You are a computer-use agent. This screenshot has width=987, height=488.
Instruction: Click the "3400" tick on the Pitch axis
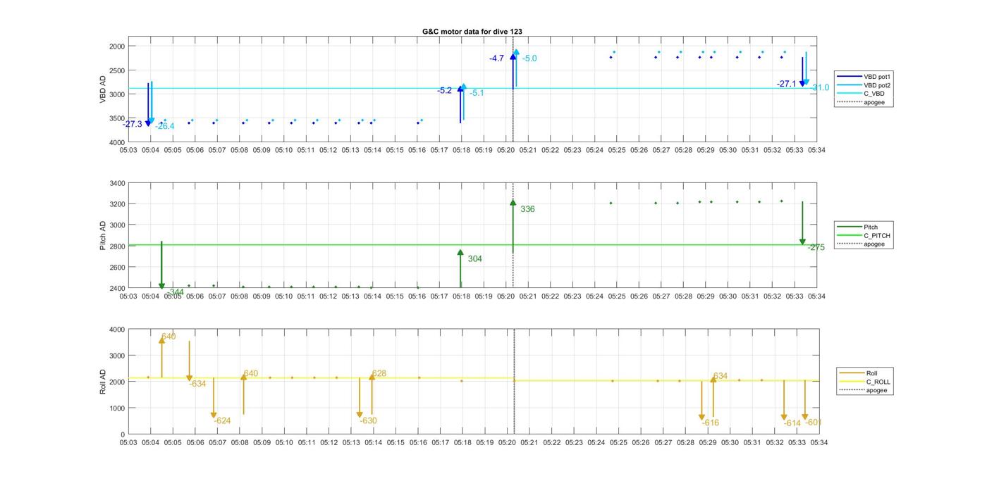[x=117, y=184]
